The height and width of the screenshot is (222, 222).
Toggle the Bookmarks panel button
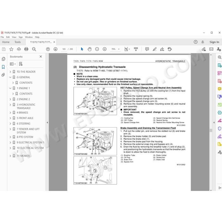(x=3, y=67)
